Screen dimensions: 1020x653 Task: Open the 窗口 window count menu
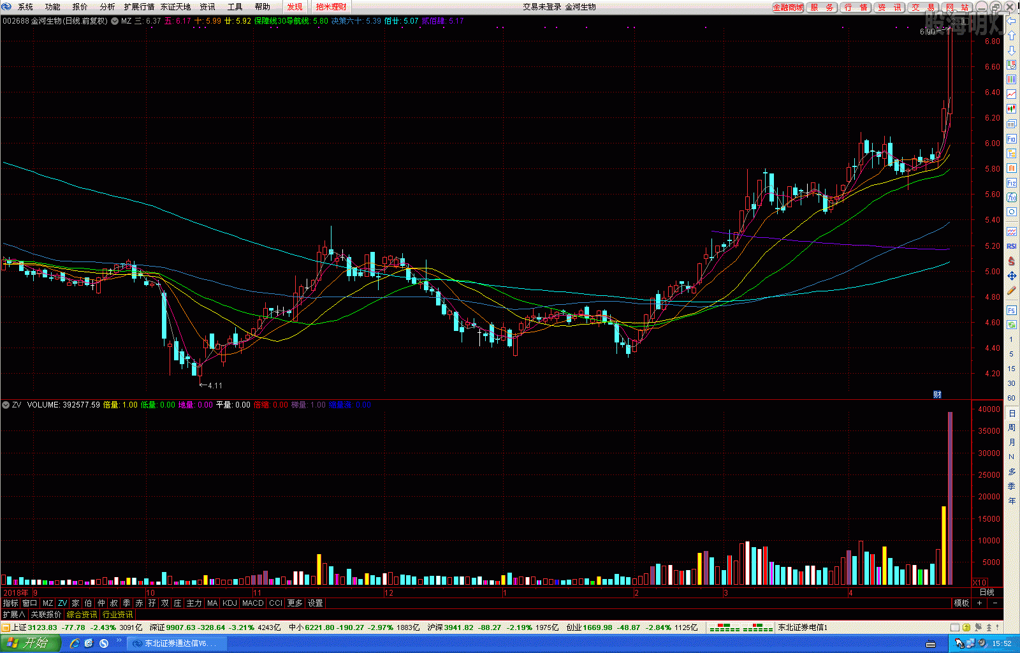point(29,603)
